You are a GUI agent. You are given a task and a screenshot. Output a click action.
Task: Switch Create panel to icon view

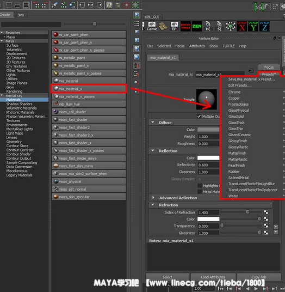(x=137, y=15)
